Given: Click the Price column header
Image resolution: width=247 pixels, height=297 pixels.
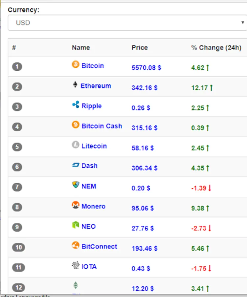Looking at the screenshot, I should [x=140, y=48].
